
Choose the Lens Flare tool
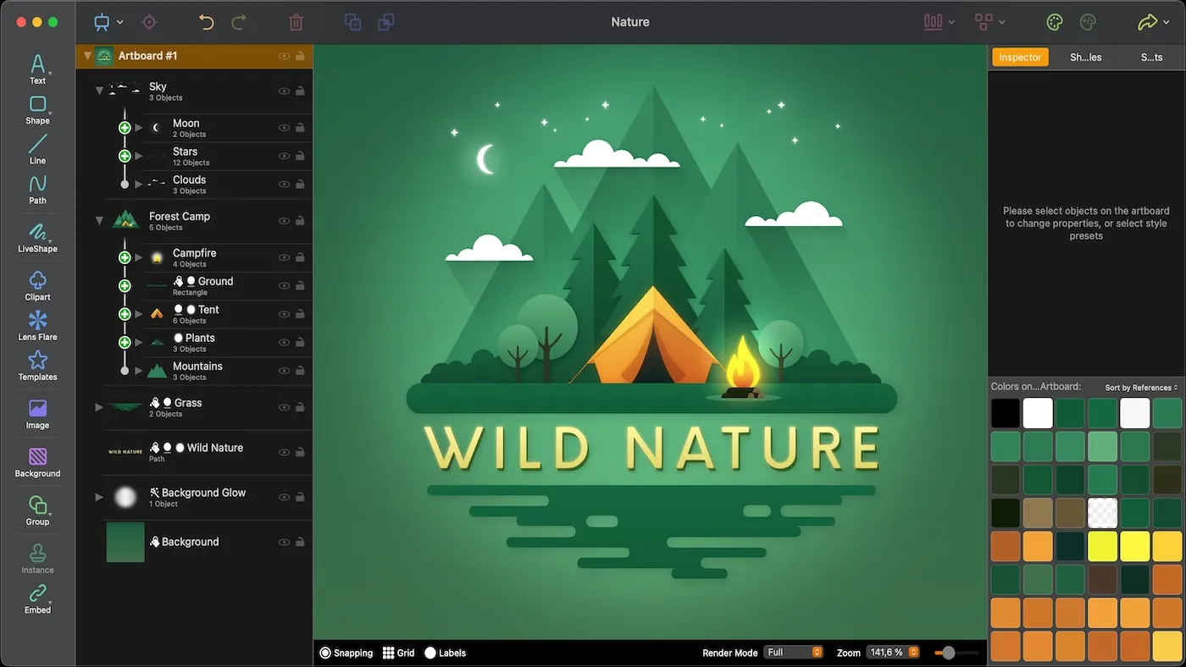[x=37, y=325]
